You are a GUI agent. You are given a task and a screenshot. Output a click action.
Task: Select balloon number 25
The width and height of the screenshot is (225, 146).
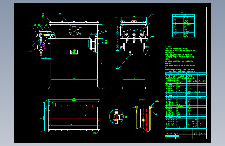(x=35, y=25)
